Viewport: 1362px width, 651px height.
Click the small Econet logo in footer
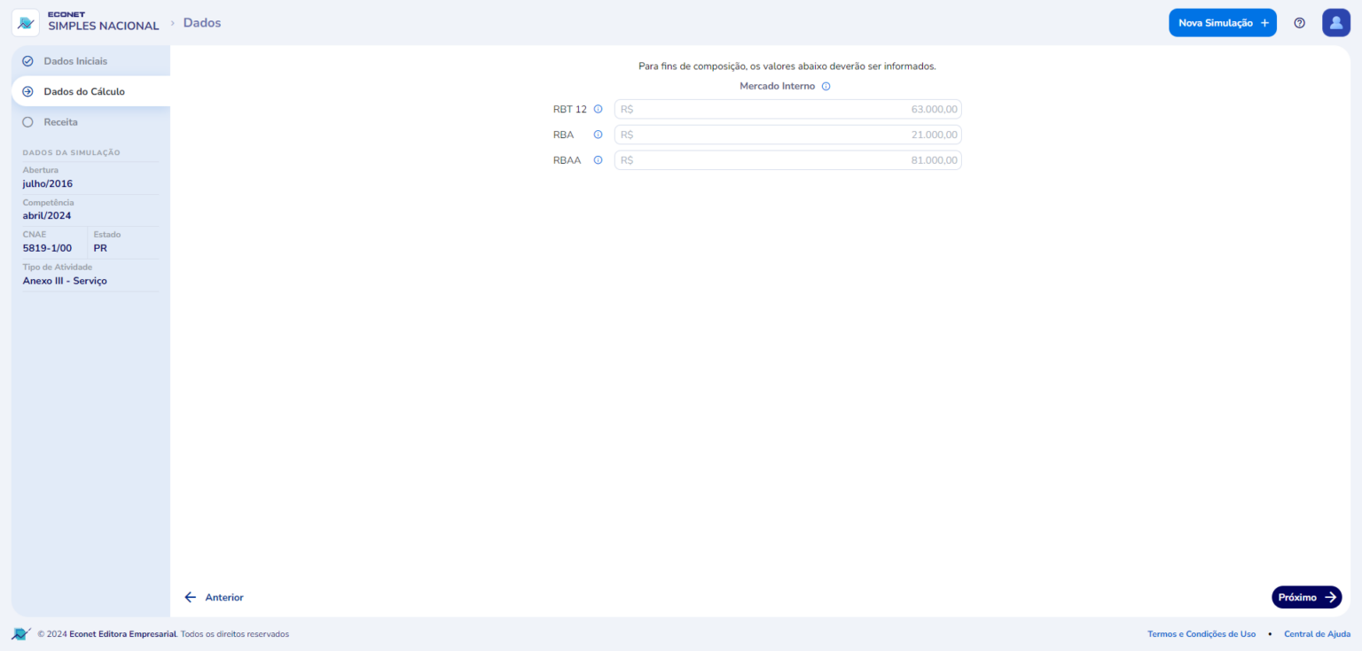(x=20, y=634)
